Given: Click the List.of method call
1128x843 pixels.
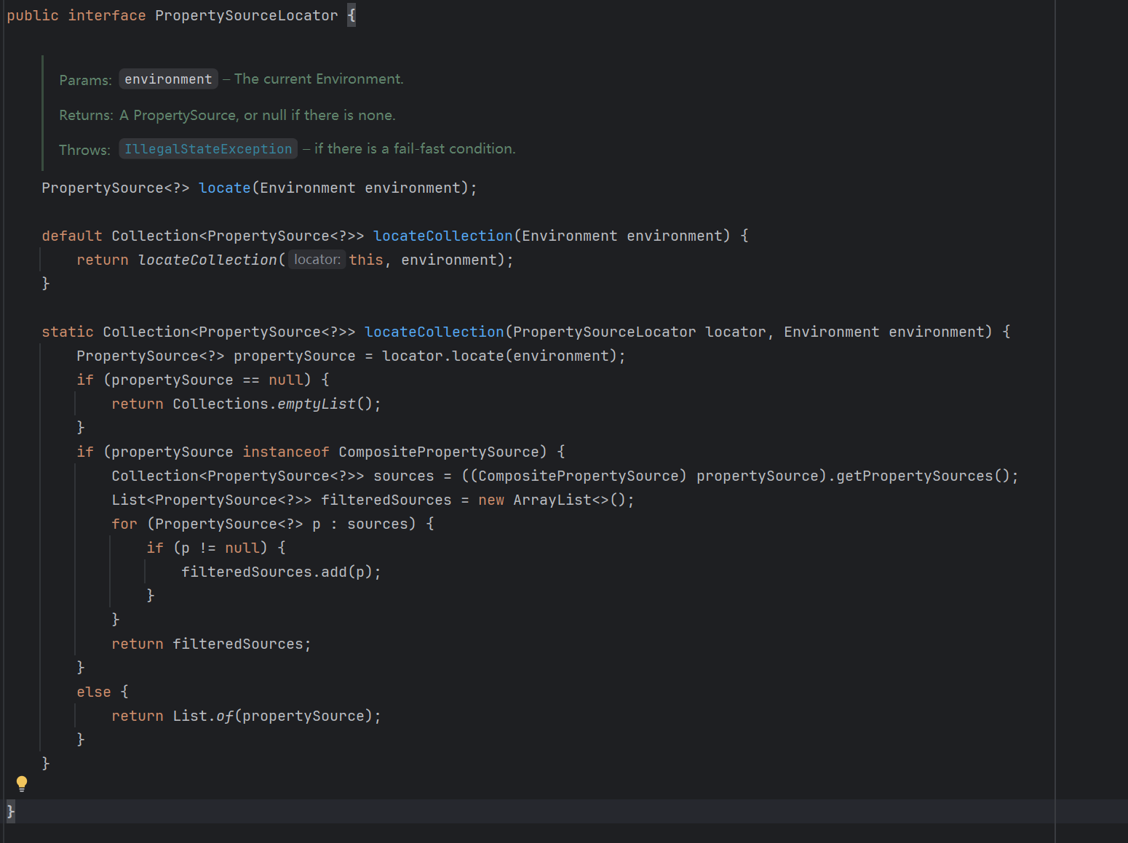Looking at the screenshot, I should tap(224, 716).
